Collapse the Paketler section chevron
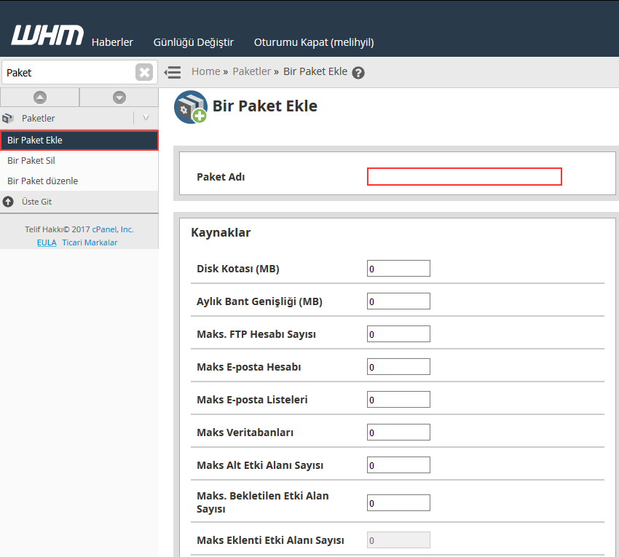 pyautogui.click(x=146, y=118)
